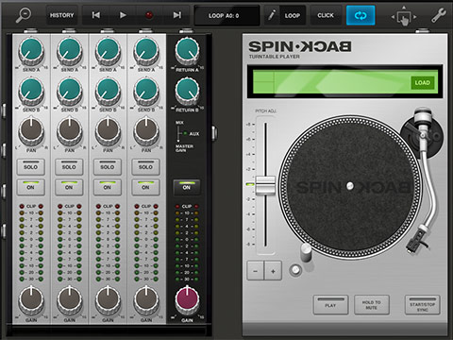Click channel 1 GAIN knob
This screenshot has width=453, height=340.
[31, 300]
